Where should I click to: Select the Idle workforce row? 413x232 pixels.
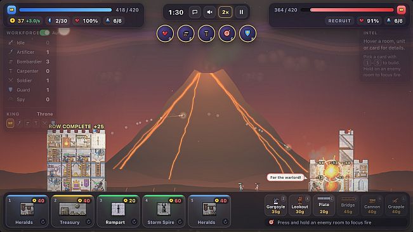tap(29, 42)
